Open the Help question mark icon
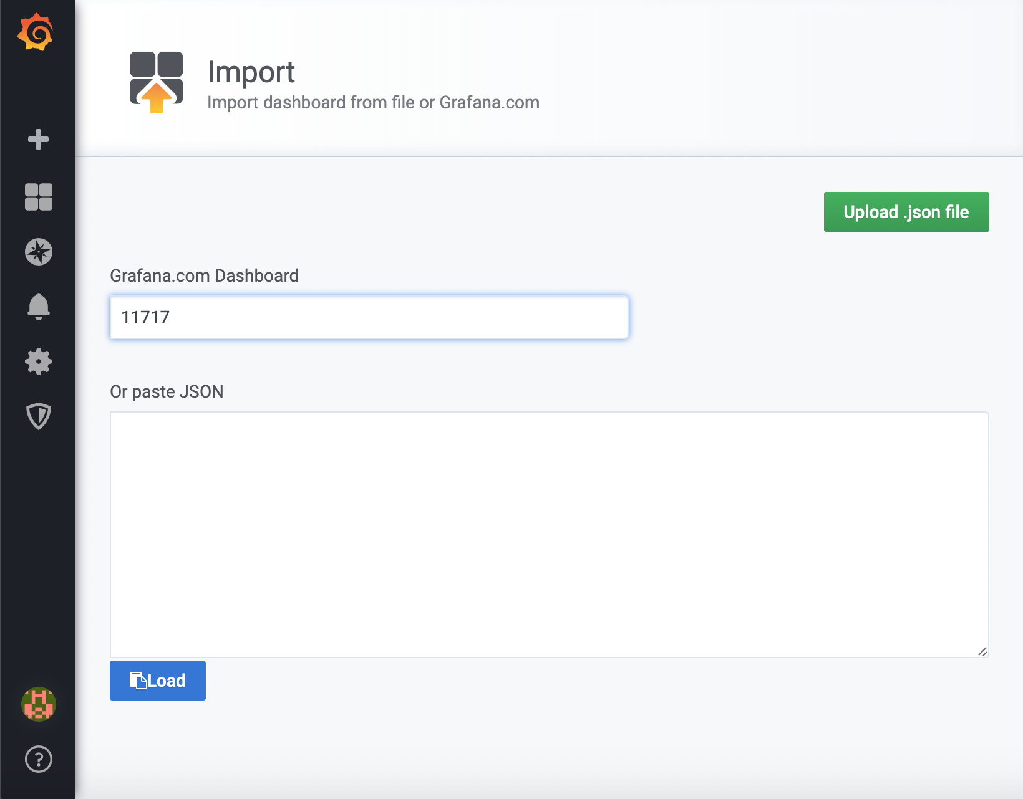 click(x=39, y=759)
